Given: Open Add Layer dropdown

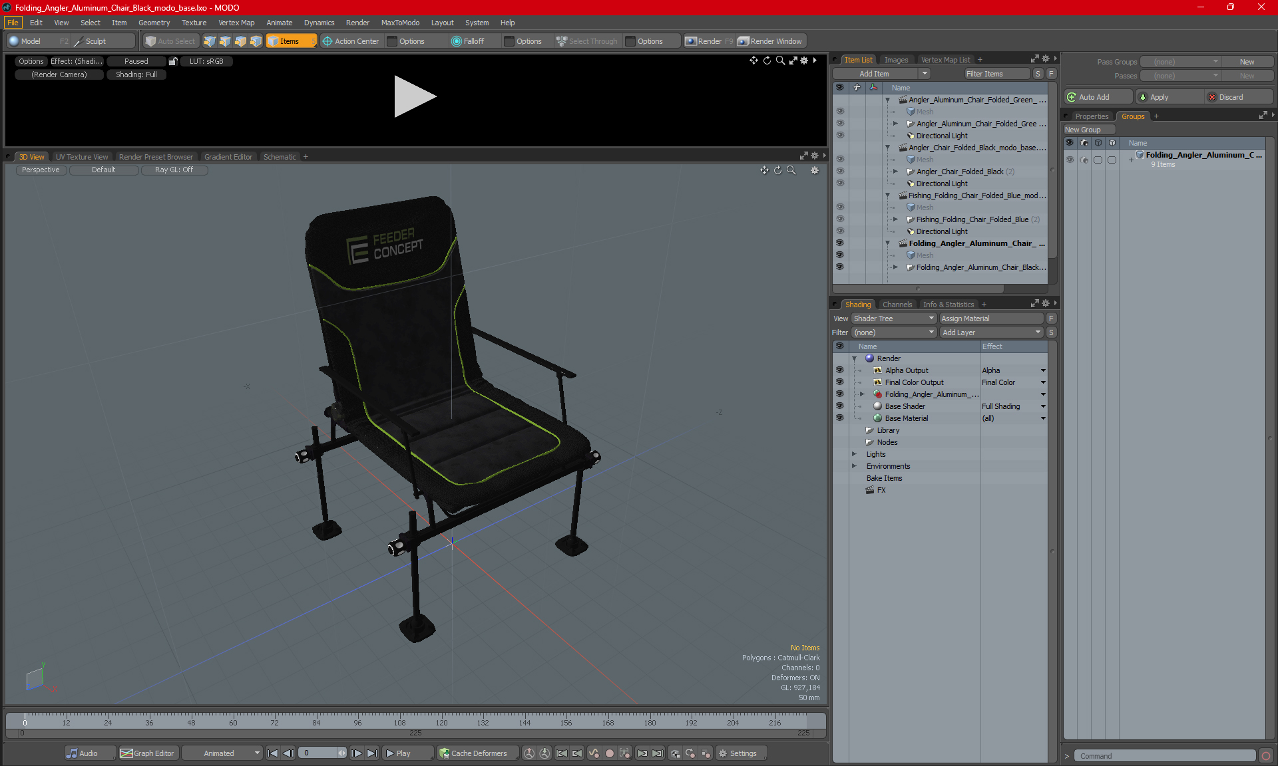Looking at the screenshot, I should coord(991,332).
